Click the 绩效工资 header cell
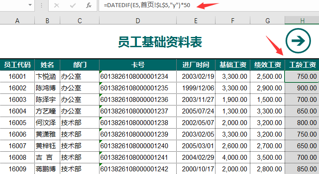 coord(267,65)
